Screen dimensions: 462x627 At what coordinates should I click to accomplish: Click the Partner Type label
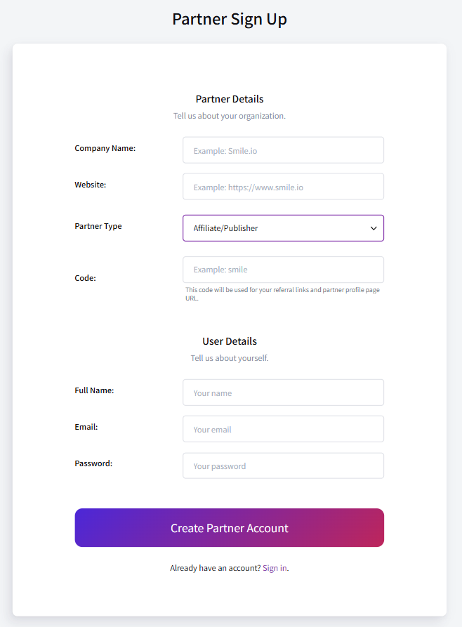98,226
